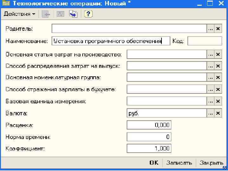228x171 pixels.
Task: Open selection for Базовая единица измерения
Action: coord(210,101)
